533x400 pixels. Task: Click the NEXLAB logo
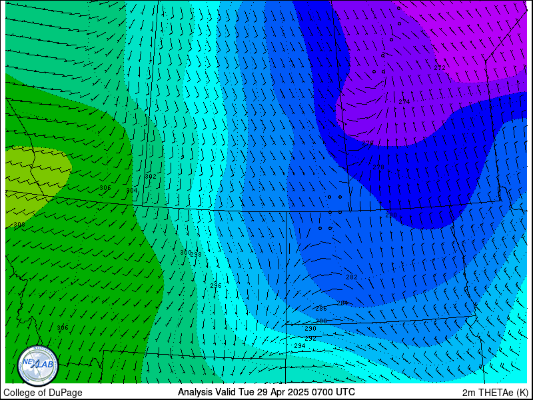pyautogui.click(x=38, y=366)
